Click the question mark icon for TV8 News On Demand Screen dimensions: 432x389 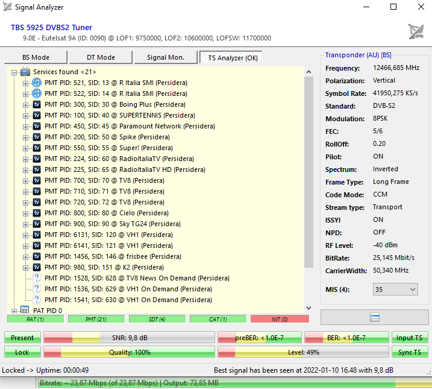pyautogui.click(x=37, y=278)
